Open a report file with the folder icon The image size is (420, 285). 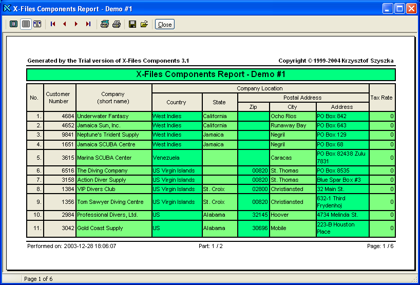(144, 24)
